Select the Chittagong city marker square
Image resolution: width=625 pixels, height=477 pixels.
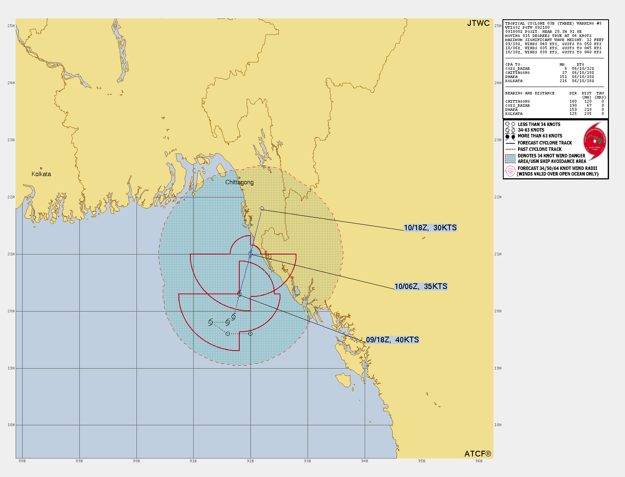239,178
